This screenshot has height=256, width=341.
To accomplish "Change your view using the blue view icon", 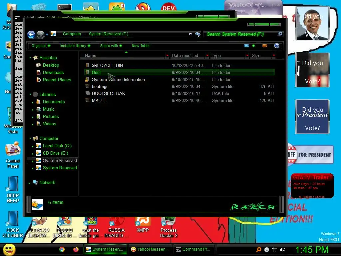I will point(246,46).
